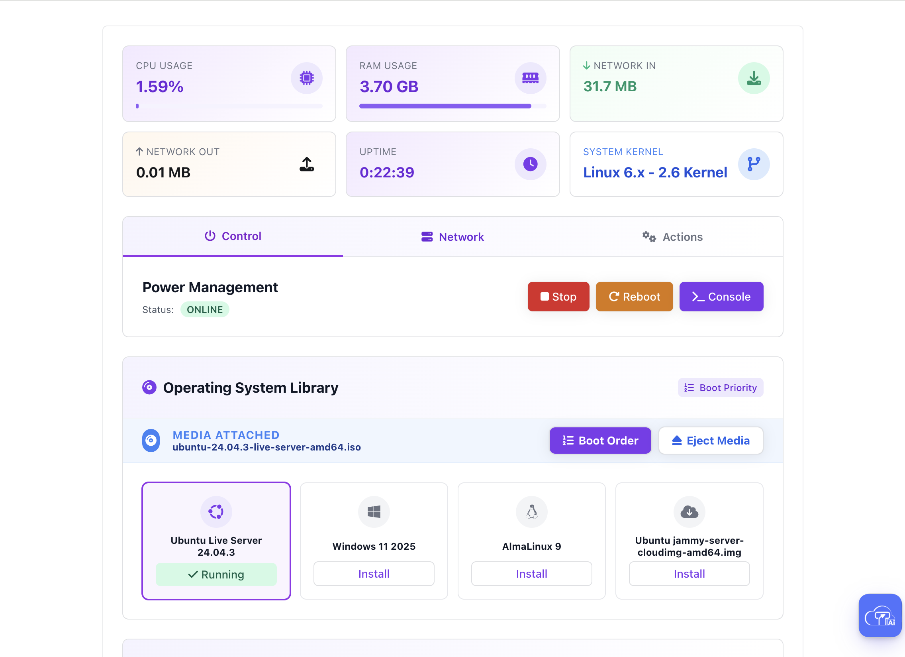Open the Console
The width and height of the screenshot is (905, 657).
click(721, 296)
